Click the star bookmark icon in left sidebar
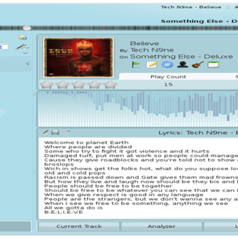 [x=23, y=37]
